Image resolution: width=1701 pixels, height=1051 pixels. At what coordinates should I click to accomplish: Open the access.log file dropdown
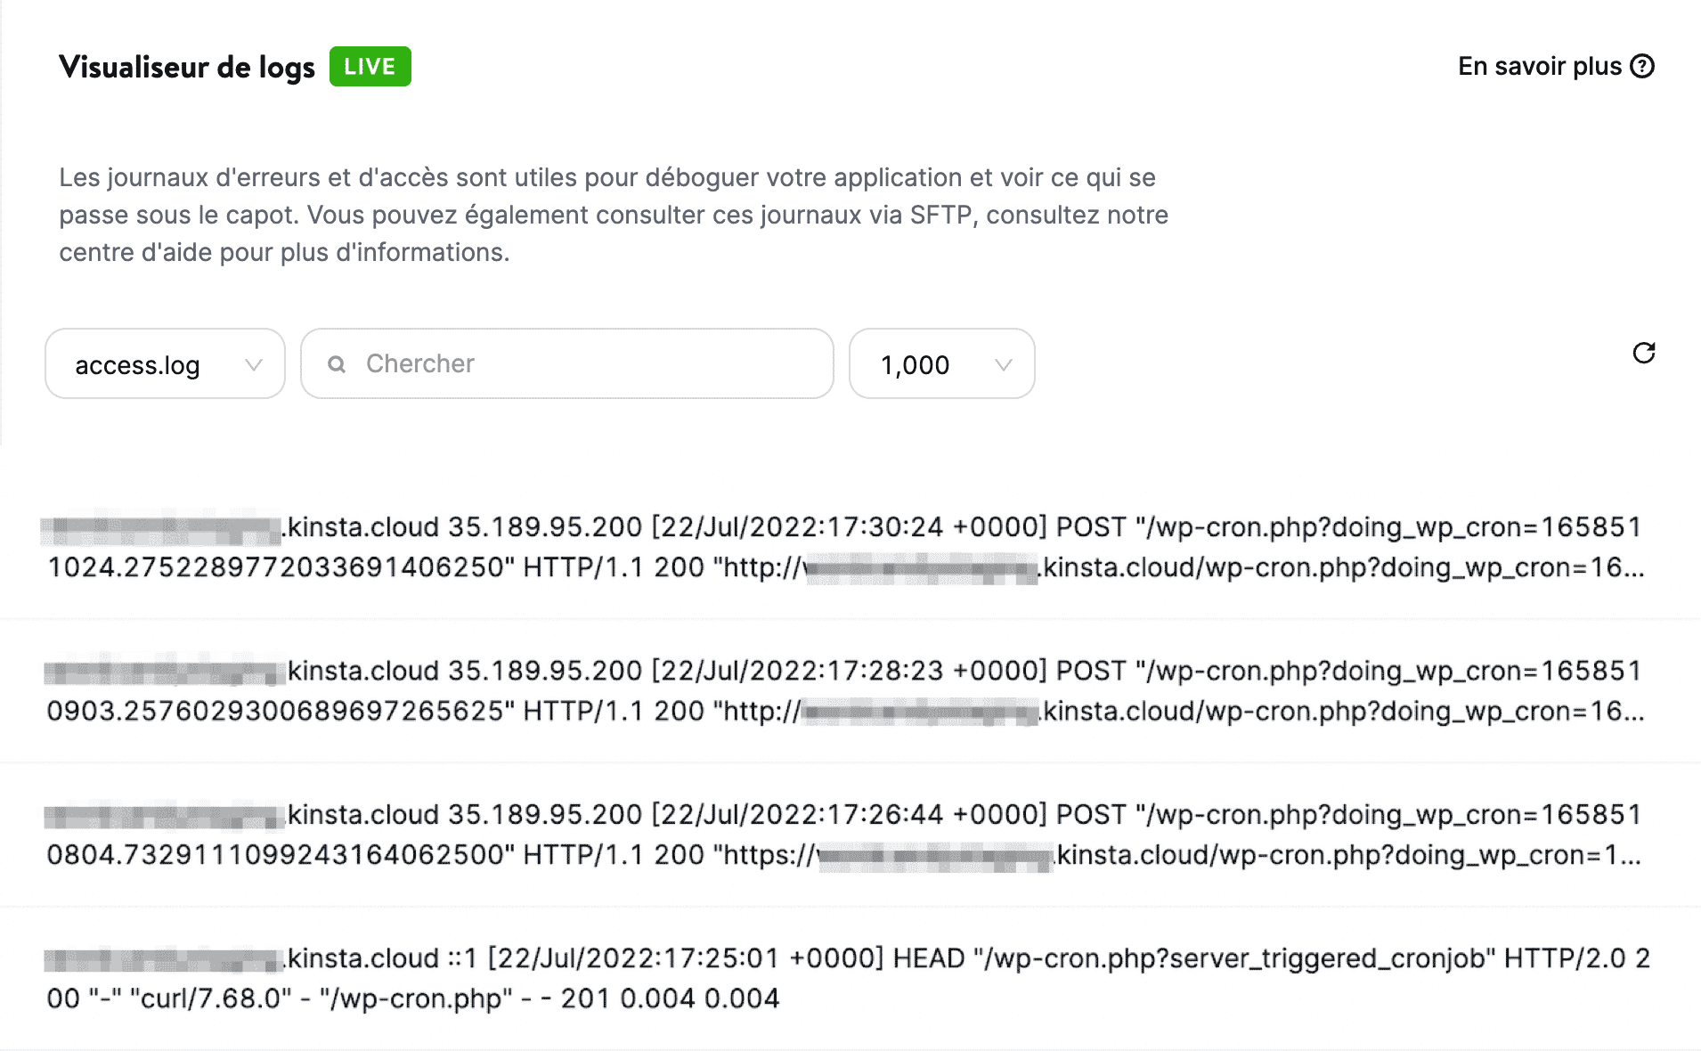165,364
